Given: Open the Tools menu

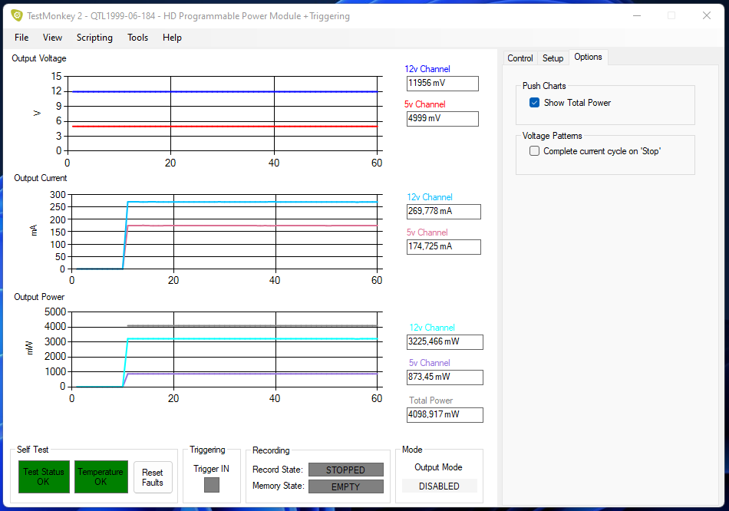Looking at the screenshot, I should pos(138,38).
